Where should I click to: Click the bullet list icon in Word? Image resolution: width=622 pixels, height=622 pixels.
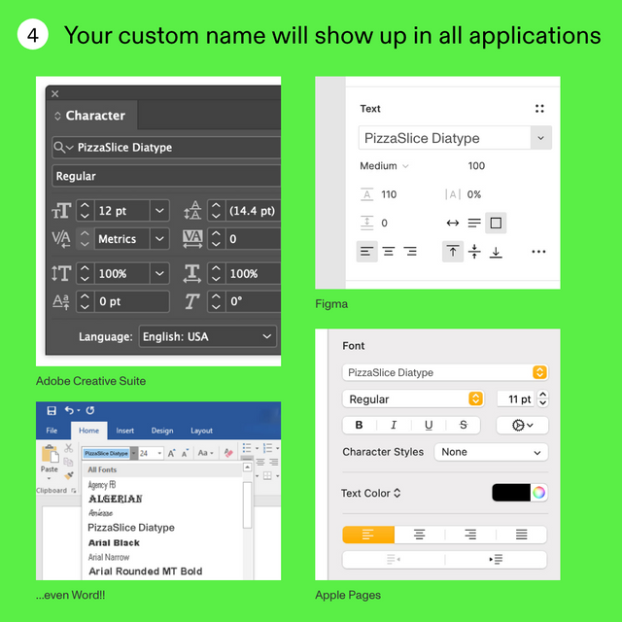coord(247,448)
